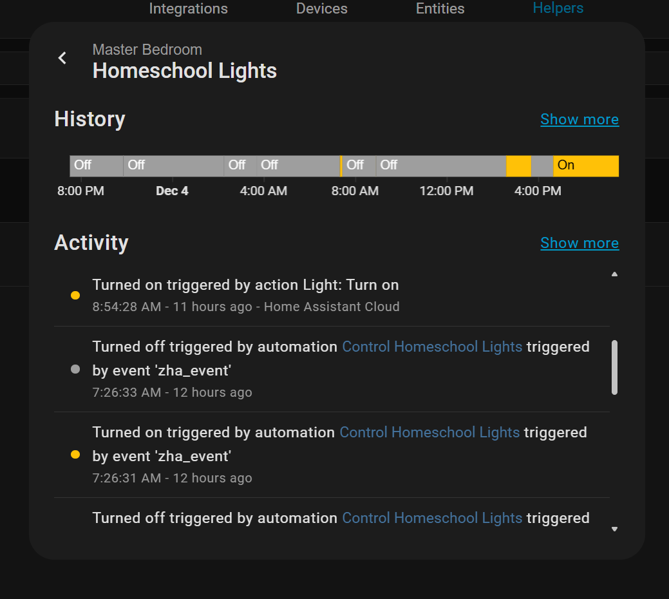Viewport: 669px width, 599px height.
Task: Open Control Homeschool Lights link at 7:26:33 AM
Action: [x=431, y=347]
